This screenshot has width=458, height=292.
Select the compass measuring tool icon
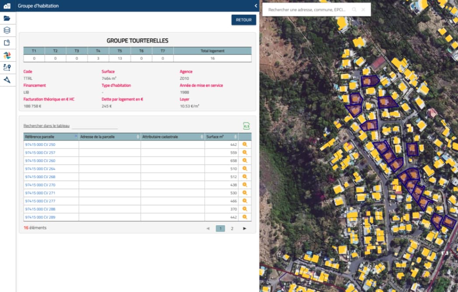(x=7, y=80)
